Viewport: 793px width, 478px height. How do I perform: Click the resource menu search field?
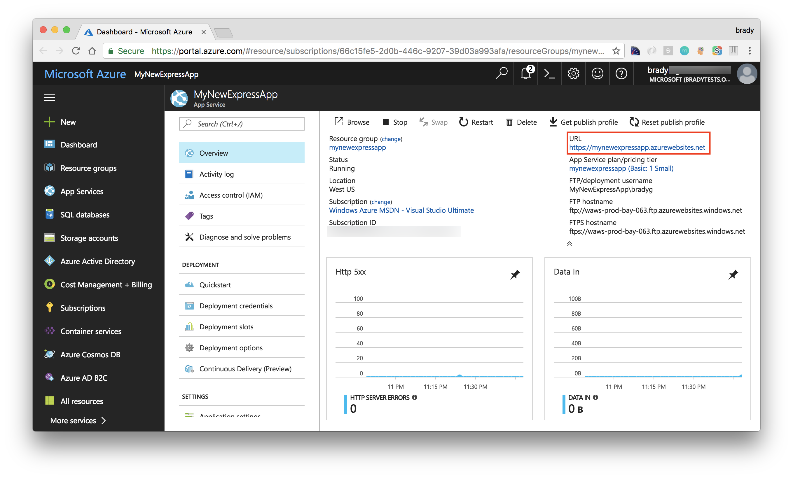point(242,124)
